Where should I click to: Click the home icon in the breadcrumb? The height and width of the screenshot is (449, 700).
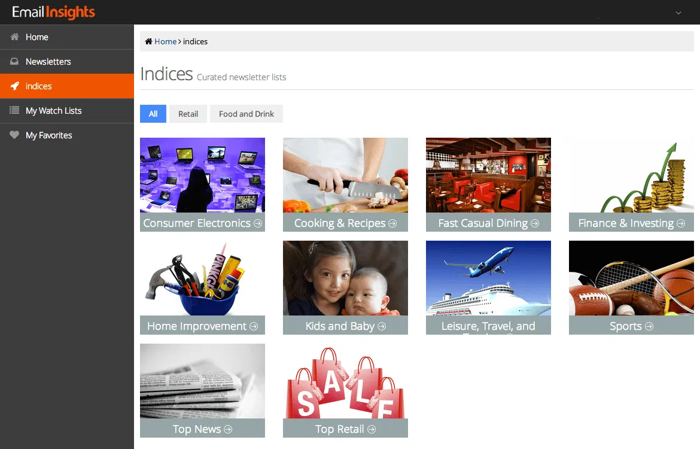(149, 42)
